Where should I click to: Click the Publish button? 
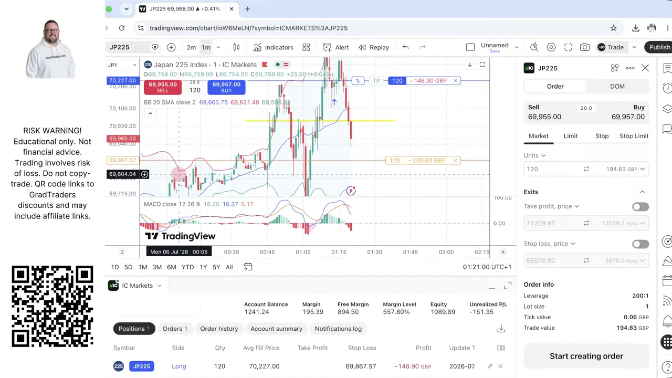tap(659, 47)
